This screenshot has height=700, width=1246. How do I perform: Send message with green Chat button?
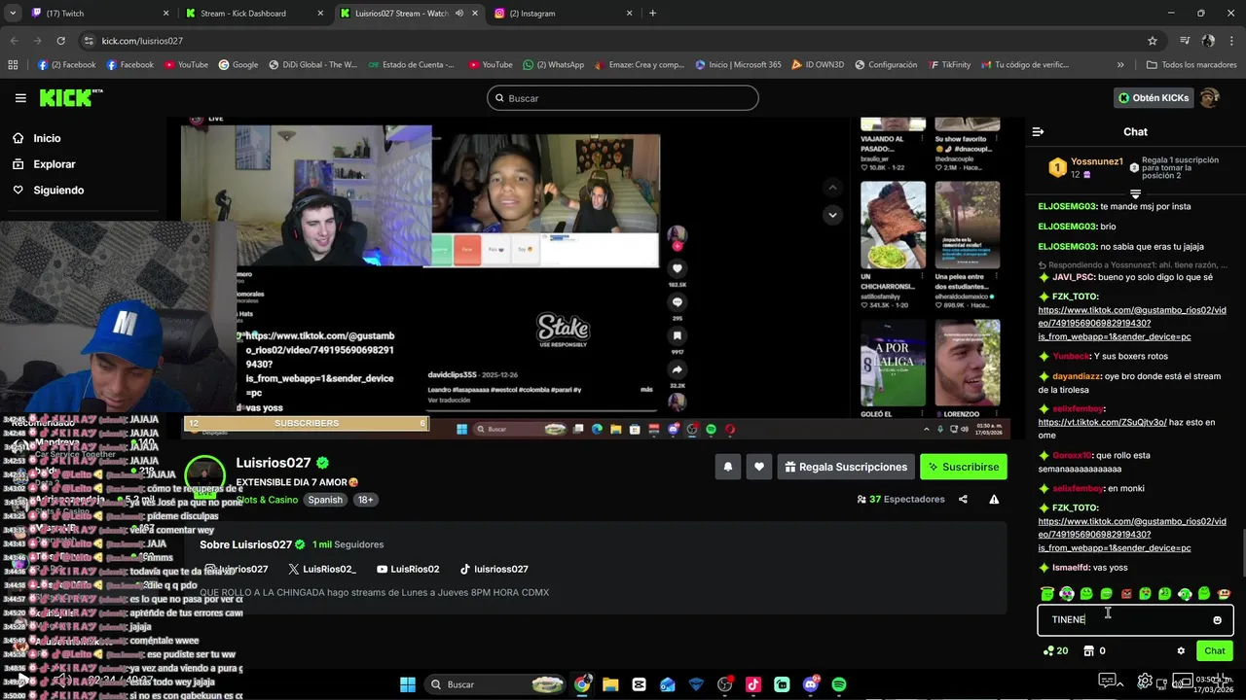tap(1214, 651)
